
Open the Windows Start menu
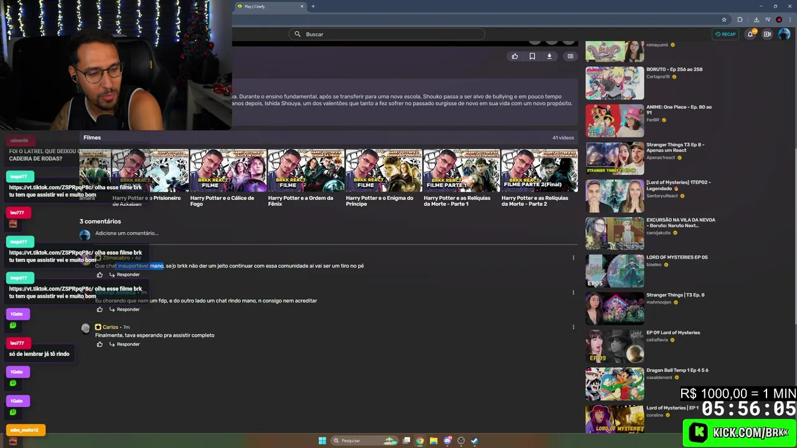click(x=322, y=441)
